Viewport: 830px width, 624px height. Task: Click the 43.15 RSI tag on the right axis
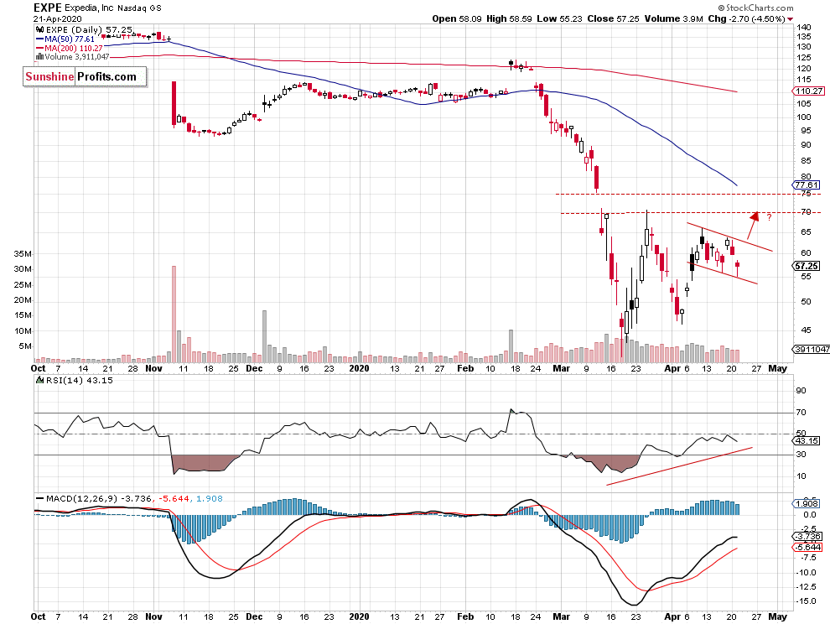807,440
